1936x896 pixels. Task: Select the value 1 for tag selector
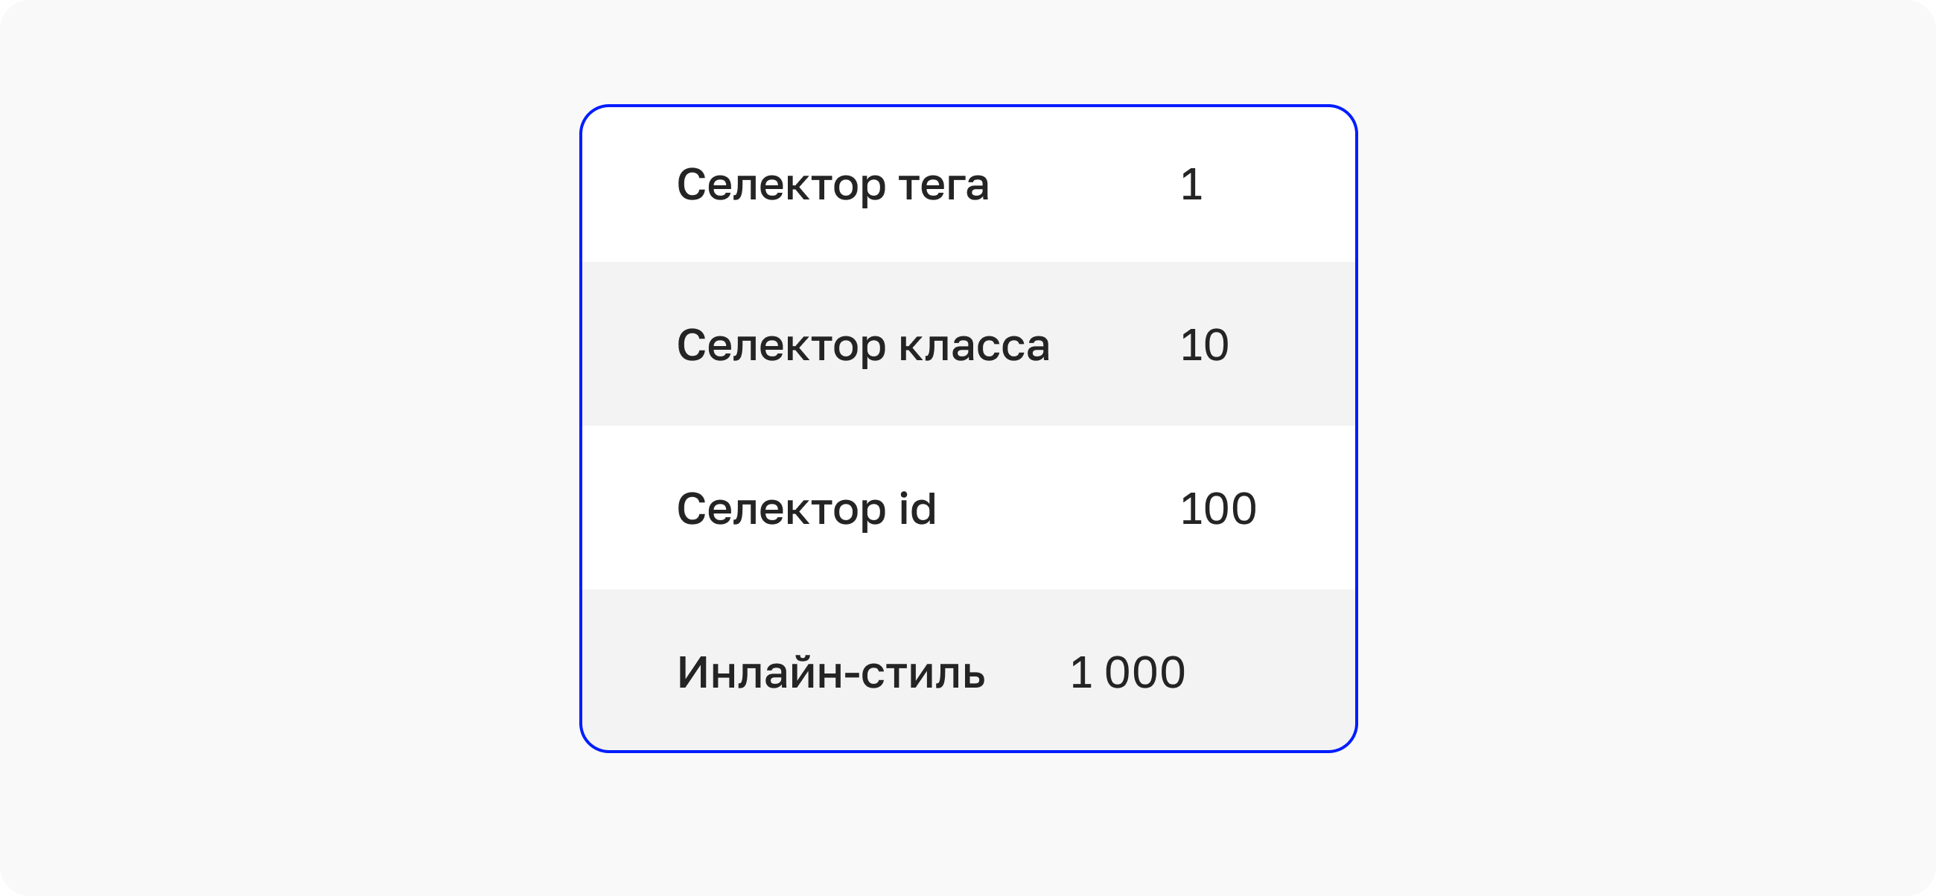1191,185
